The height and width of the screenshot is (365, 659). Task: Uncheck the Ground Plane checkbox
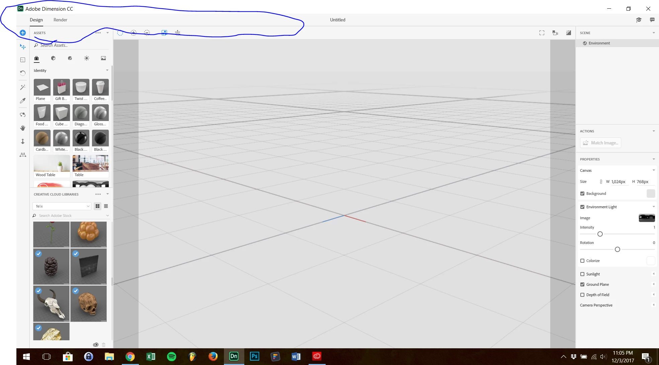point(582,284)
